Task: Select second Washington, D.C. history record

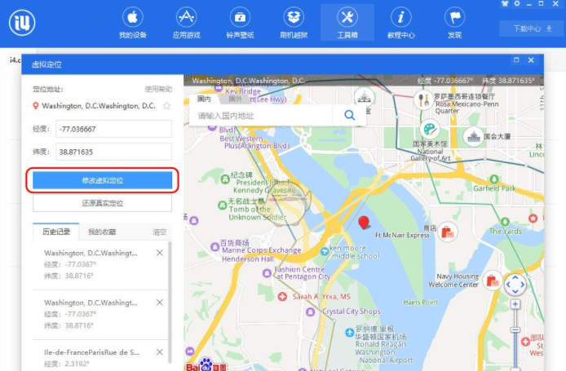Action: coord(100,314)
